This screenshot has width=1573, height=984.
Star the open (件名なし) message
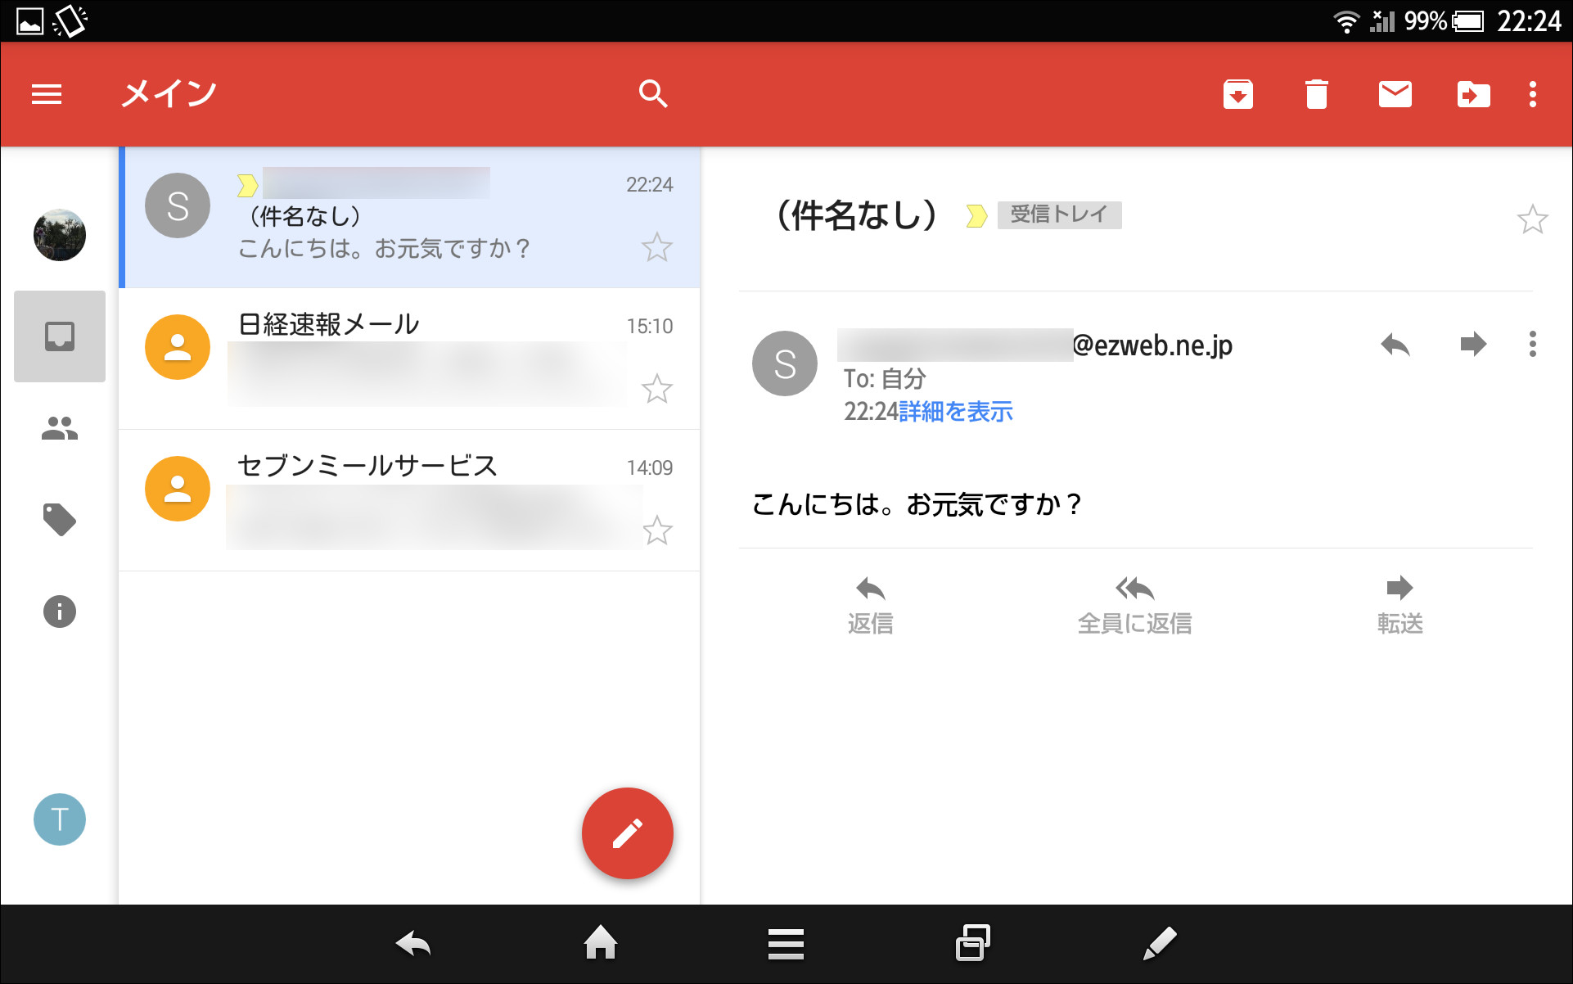1534,218
